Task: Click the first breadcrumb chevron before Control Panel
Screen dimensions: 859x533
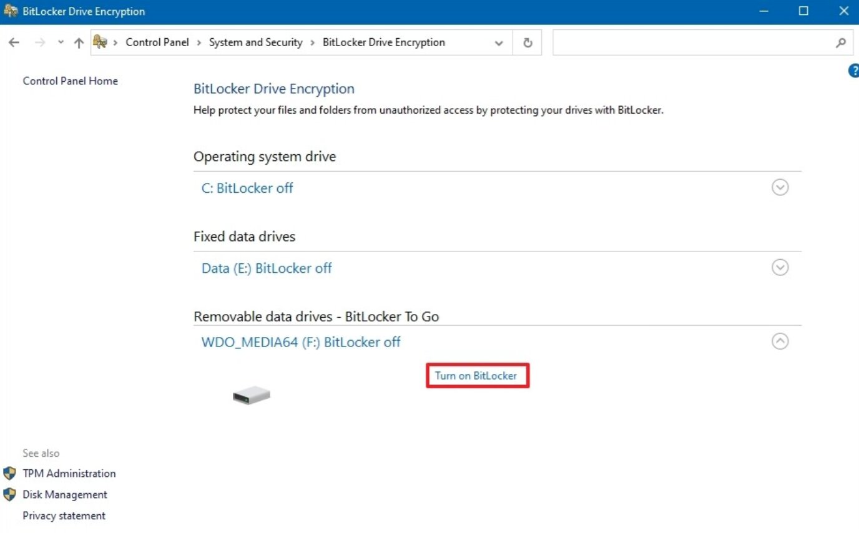Action: (115, 42)
